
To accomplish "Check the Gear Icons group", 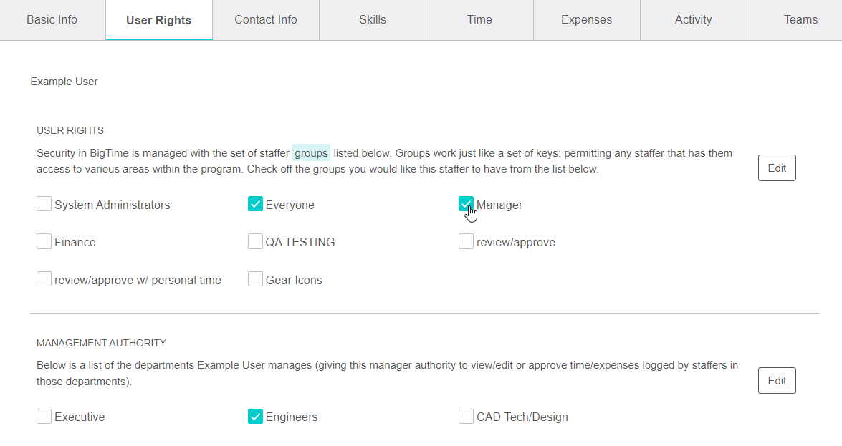I will click(255, 280).
